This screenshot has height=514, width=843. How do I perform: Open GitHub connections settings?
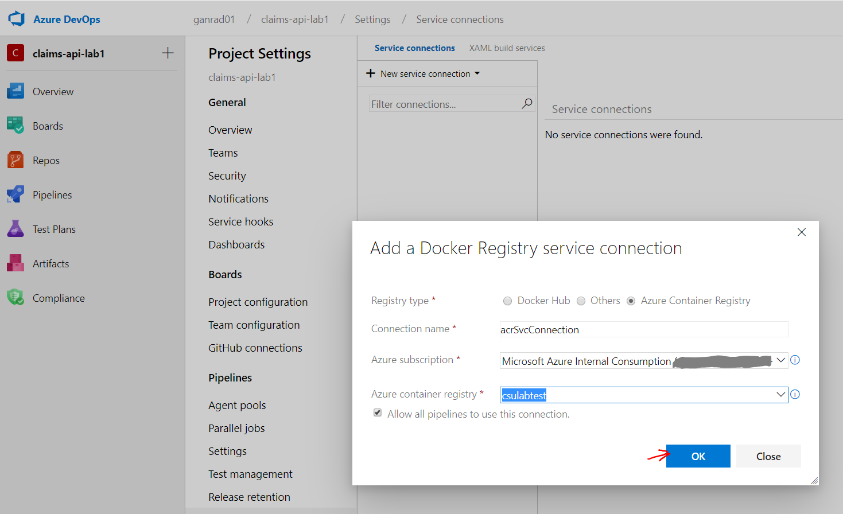tap(255, 348)
